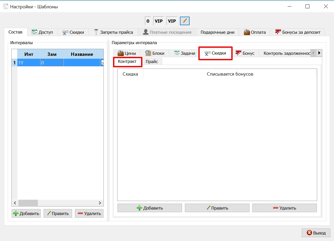The image size is (334, 241).
Task: Click the left scroll arrow of the intervals list
Action: [15, 203]
